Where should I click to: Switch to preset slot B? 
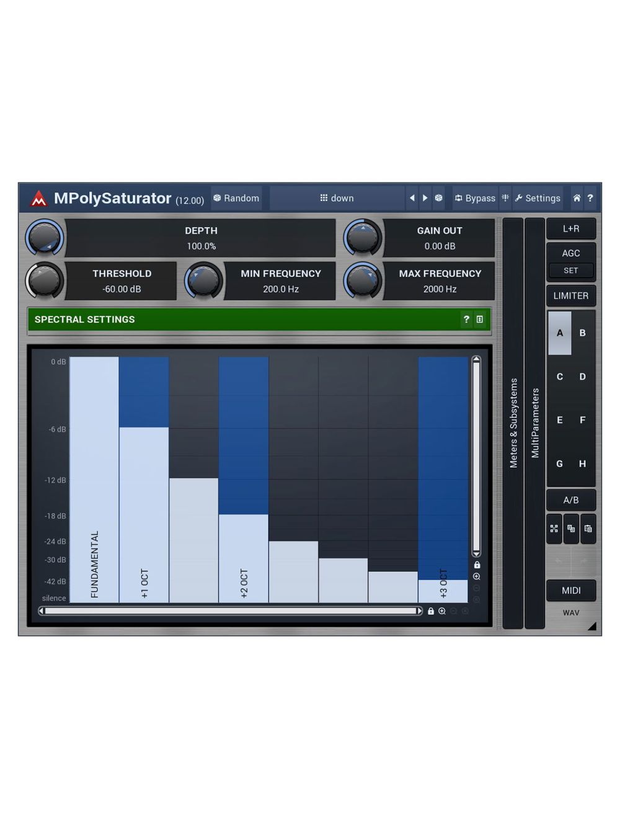pyautogui.click(x=583, y=333)
